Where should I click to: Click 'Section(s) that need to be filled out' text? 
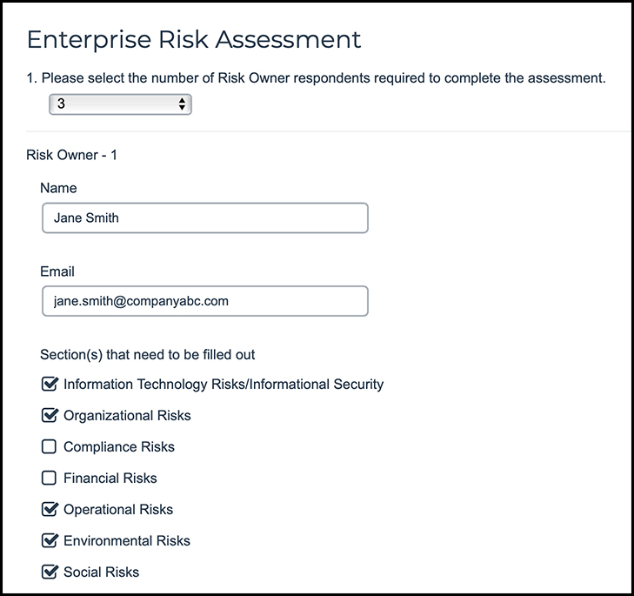(x=147, y=354)
